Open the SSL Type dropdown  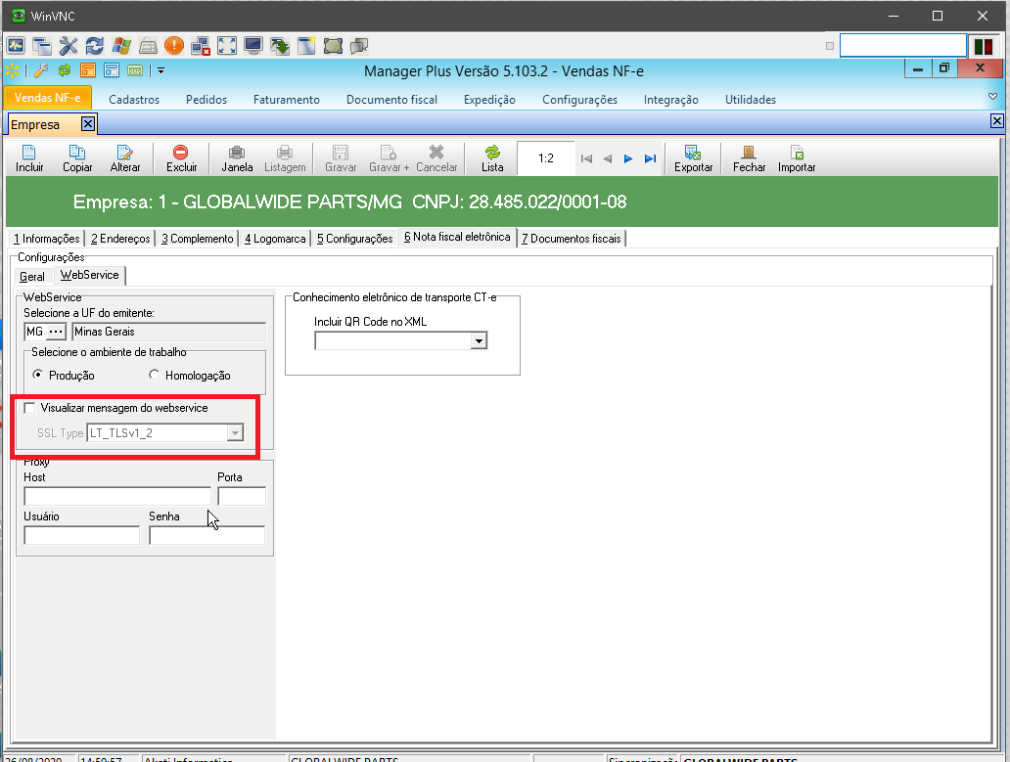point(234,433)
